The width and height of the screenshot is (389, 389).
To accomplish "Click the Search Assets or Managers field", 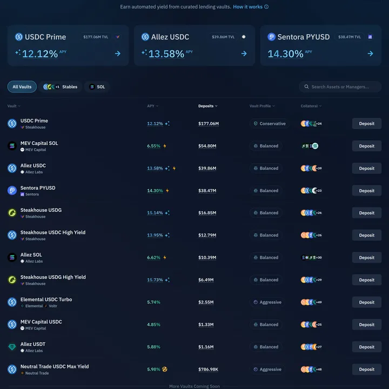I will click(x=340, y=87).
